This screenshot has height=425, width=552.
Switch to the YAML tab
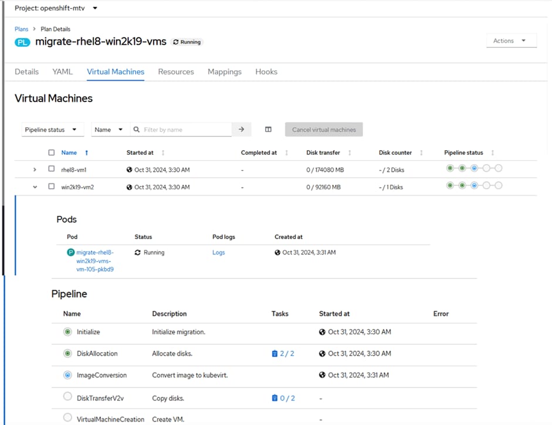pos(62,72)
